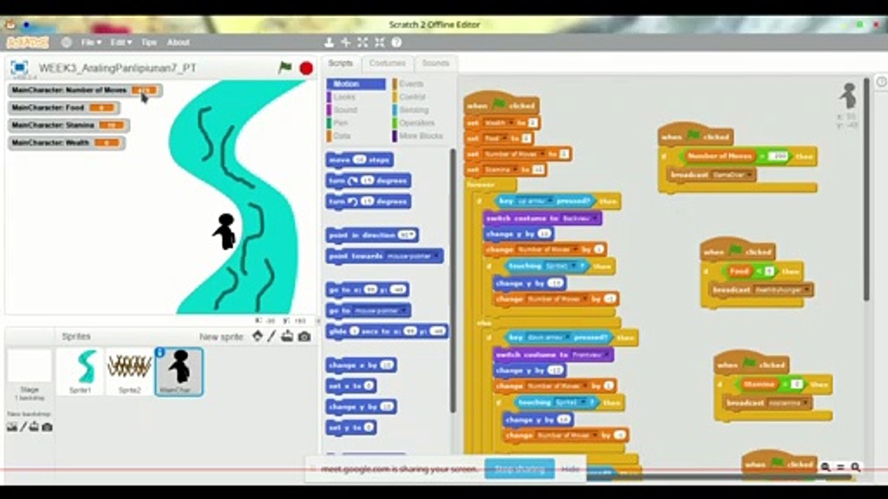Click the palette set y to block

(351, 428)
